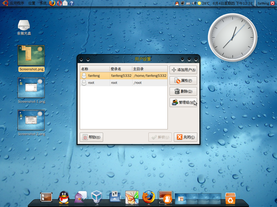This screenshot has width=277, height=207.
Task: Launch Opera from the top panel
Action: point(59,3)
